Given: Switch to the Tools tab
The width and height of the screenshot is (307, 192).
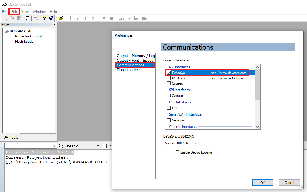Looking at the screenshot, I should click(x=11, y=137).
